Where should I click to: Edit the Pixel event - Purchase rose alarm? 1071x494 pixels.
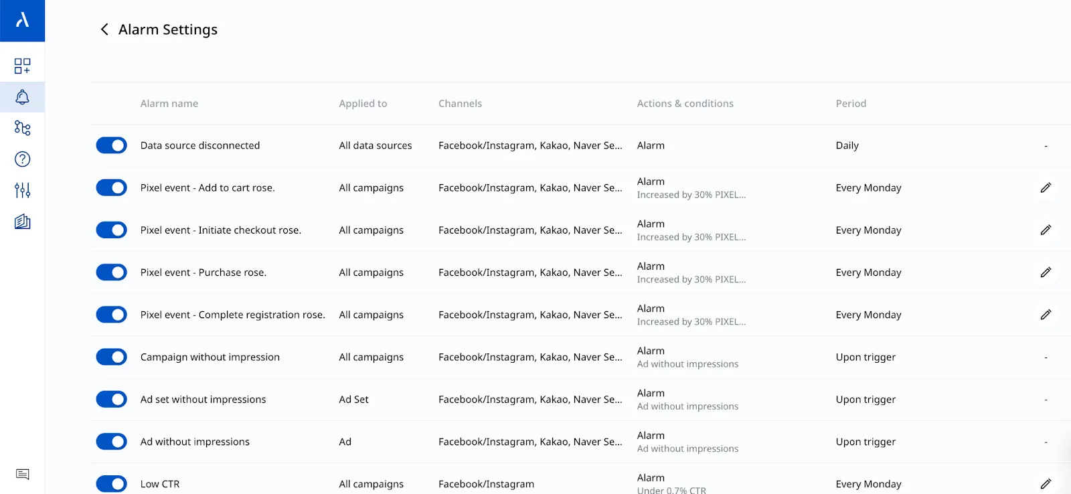tap(1046, 272)
